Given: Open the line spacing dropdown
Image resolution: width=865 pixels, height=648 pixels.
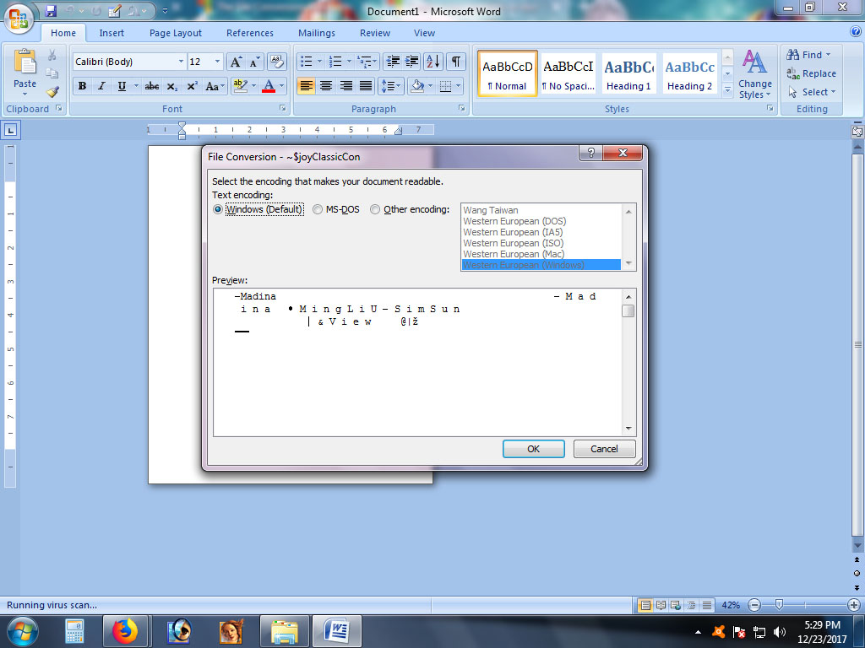Looking at the screenshot, I should click(x=391, y=86).
